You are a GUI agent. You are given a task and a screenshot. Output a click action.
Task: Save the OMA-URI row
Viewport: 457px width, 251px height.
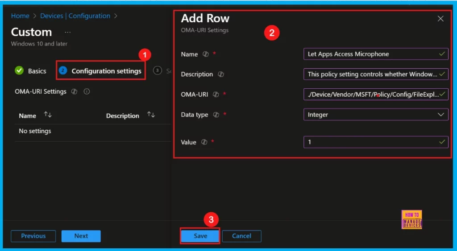pos(200,236)
